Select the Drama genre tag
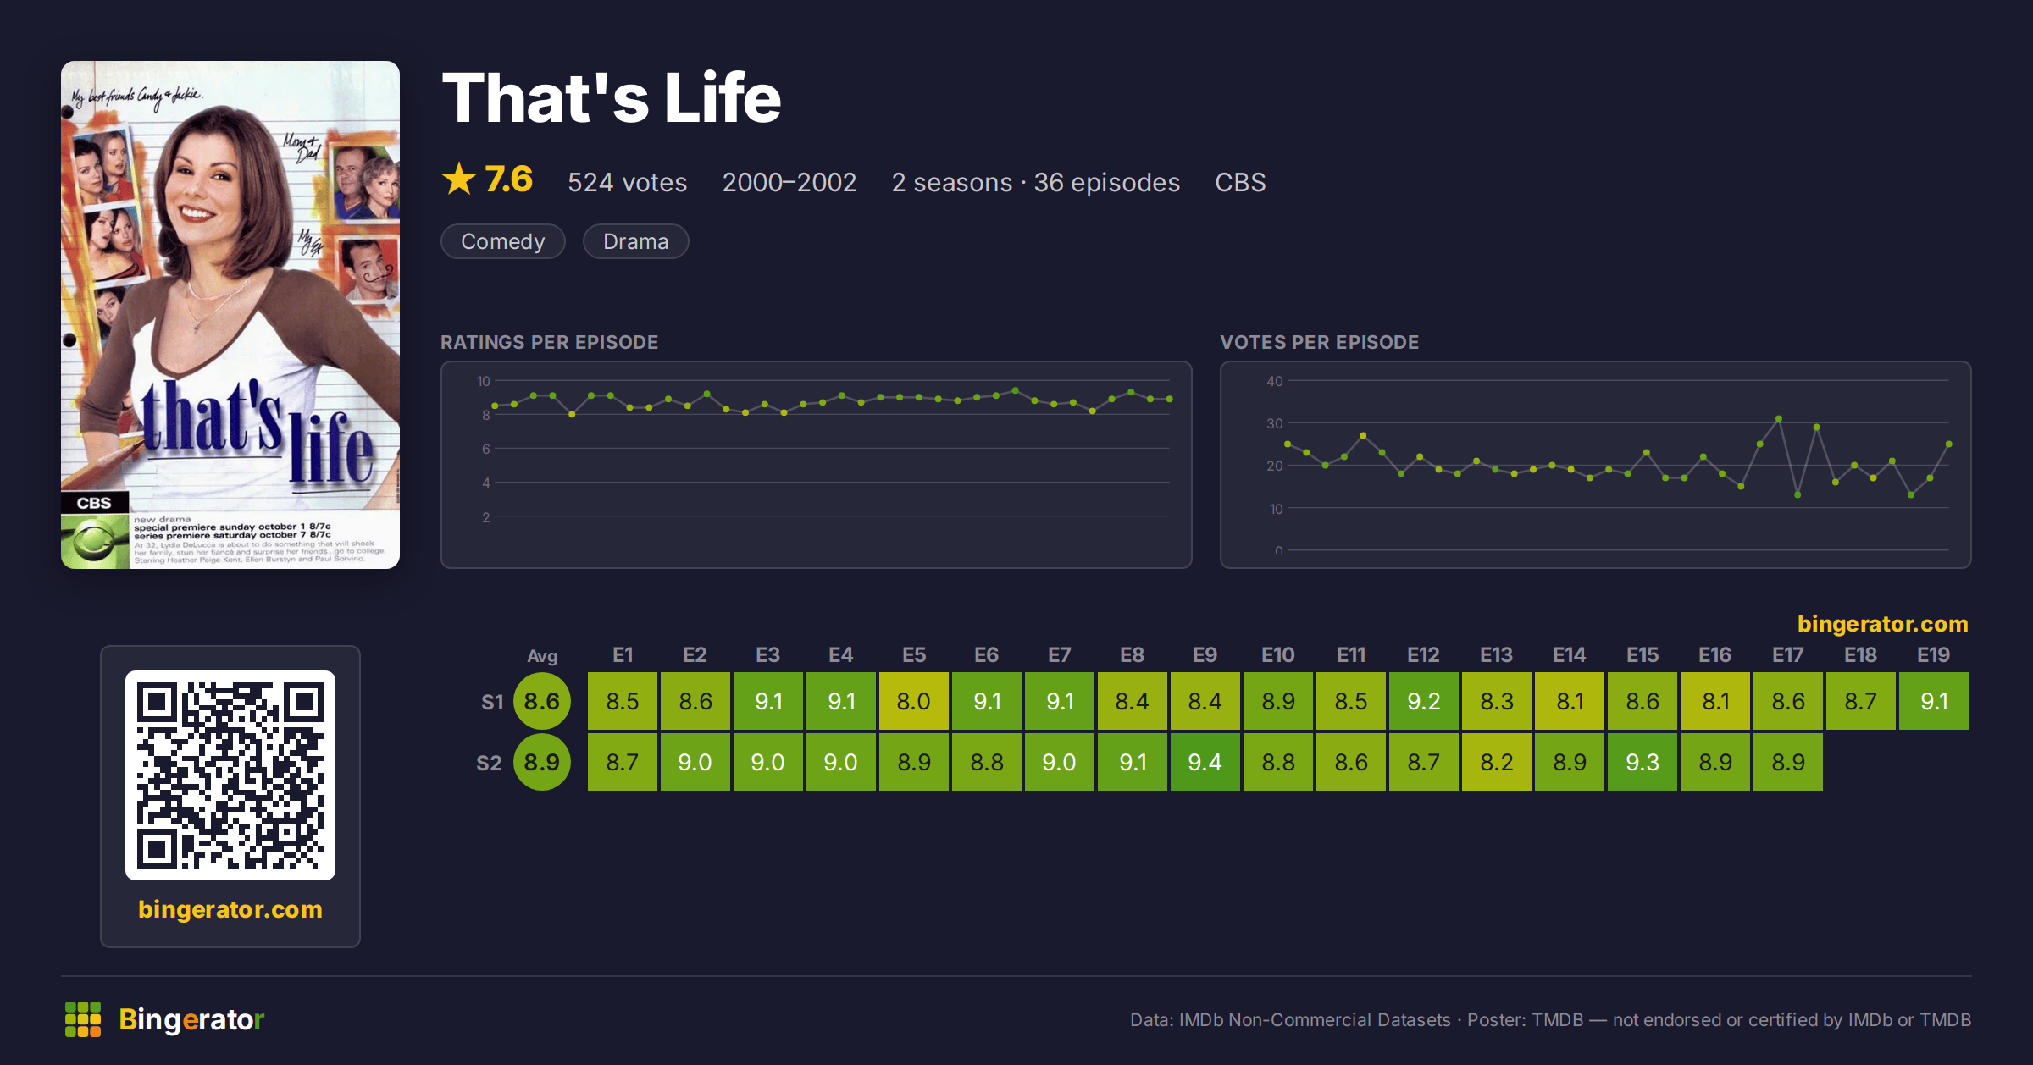This screenshot has width=2033, height=1065. 636,241
